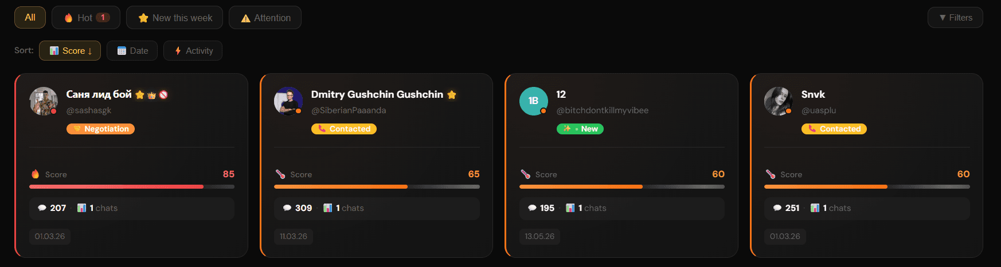Screen dimensions: 1001x267
Task: Open the @SiberianPaaanda handle link
Action: pos(349,110)
